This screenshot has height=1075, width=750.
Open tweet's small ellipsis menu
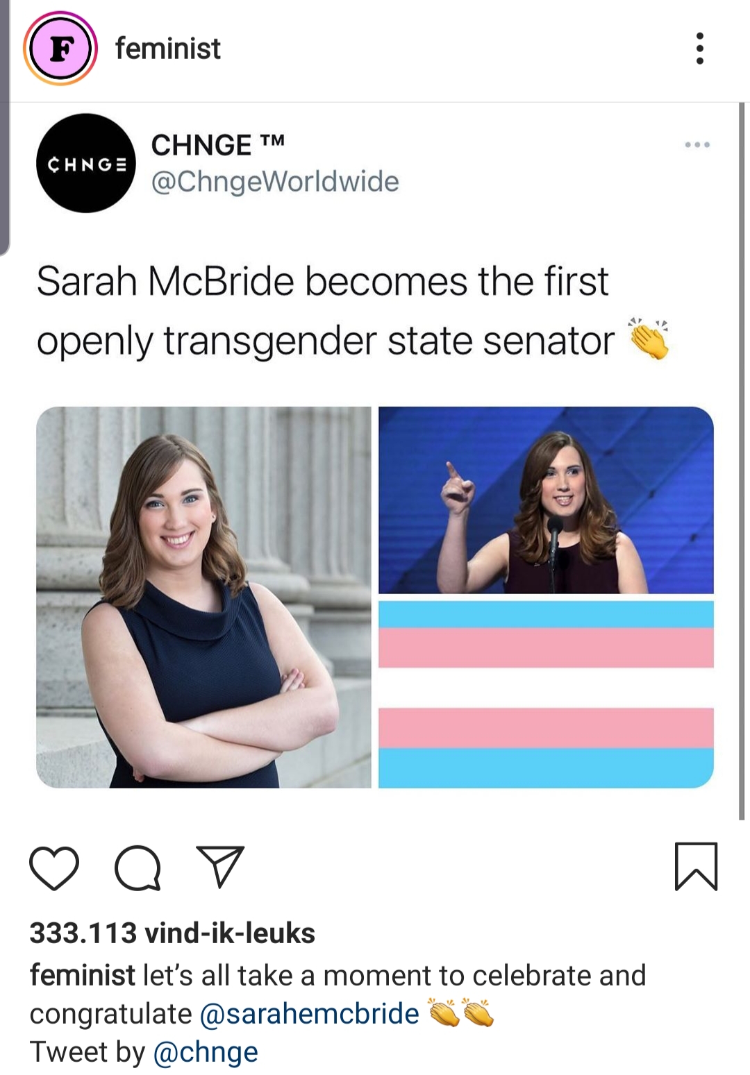coord(697,145)
